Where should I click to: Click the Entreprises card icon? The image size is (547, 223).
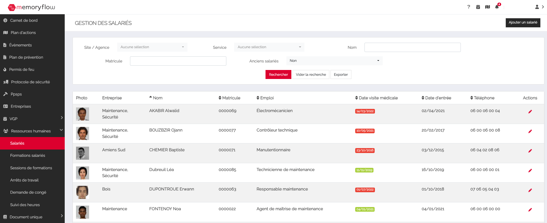click(6, 106)
